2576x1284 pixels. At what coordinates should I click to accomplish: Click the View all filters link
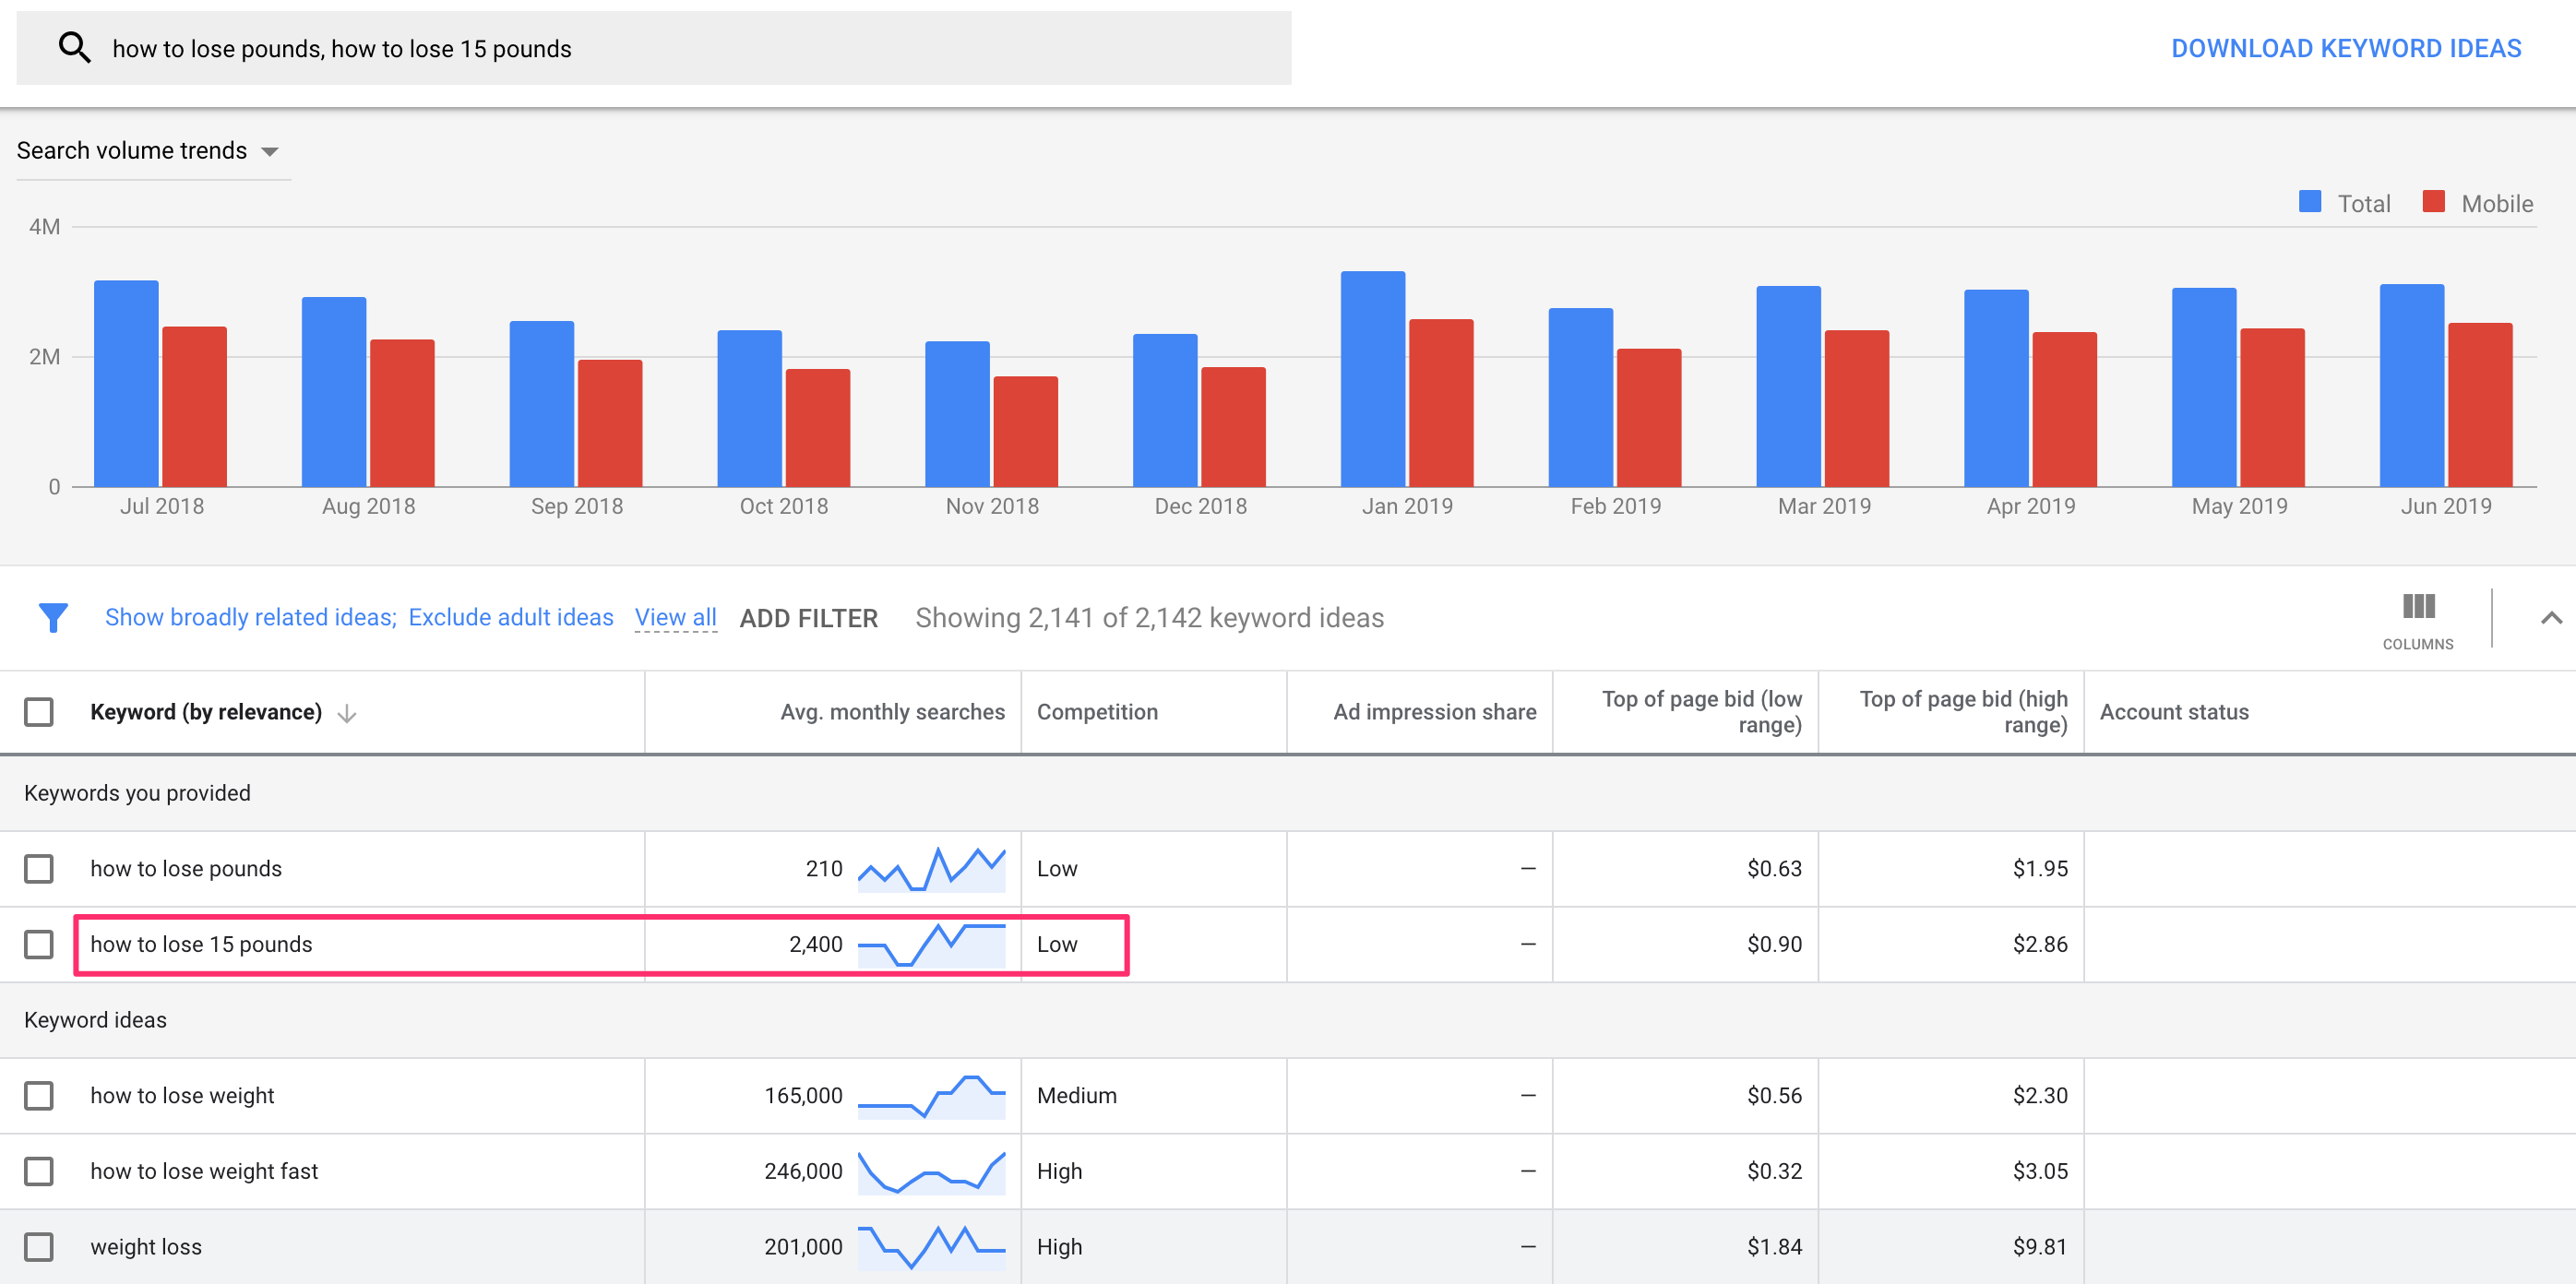[675, 617]
